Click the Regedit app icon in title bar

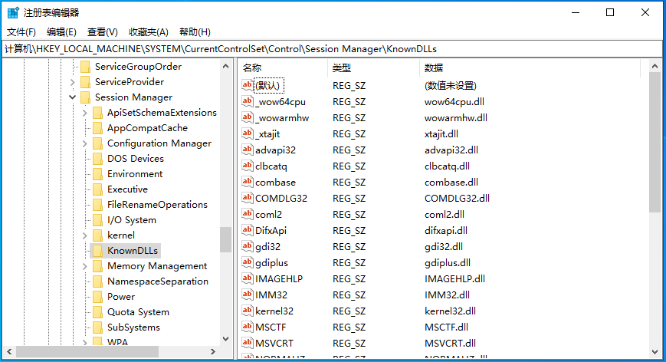(13, 13)
